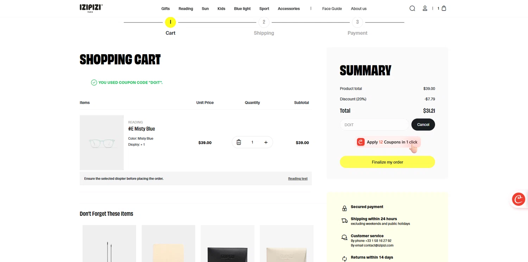Click the green coupon success checkmark icon
Viewport: 528px width, 262px height.
point(94,83)
